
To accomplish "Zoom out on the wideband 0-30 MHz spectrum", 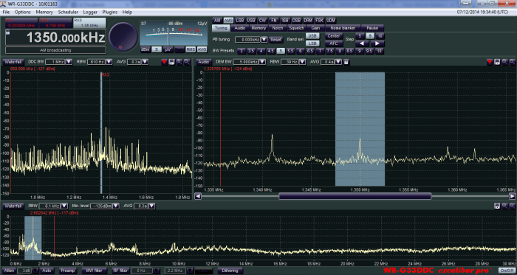I will (x=513, y=206).
